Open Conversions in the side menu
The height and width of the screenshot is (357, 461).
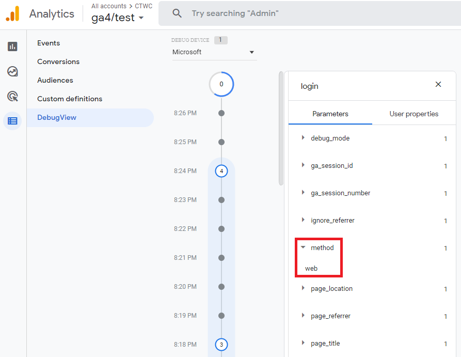[58, 61]
